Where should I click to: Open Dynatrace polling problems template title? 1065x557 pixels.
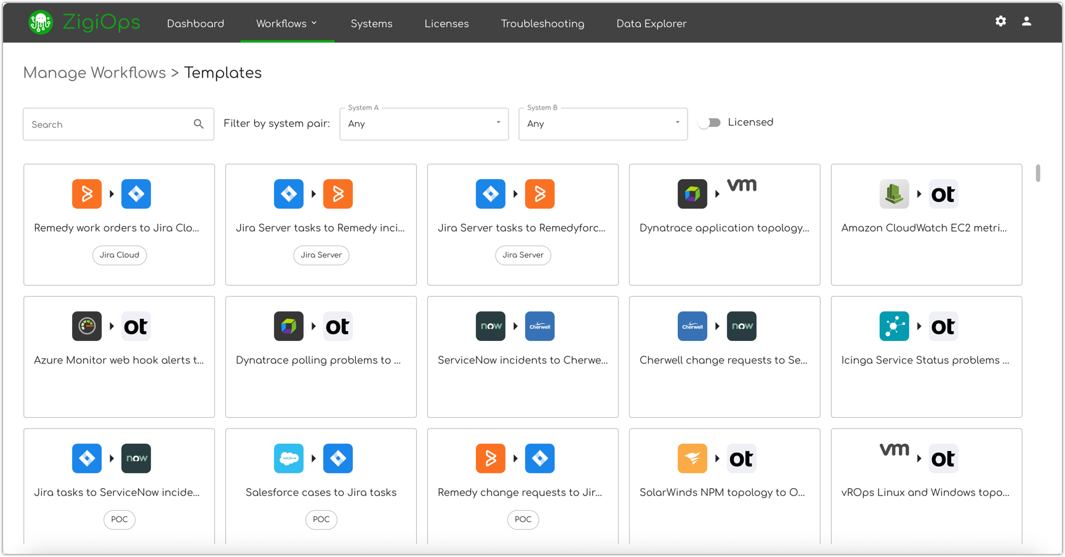(318, 360)
